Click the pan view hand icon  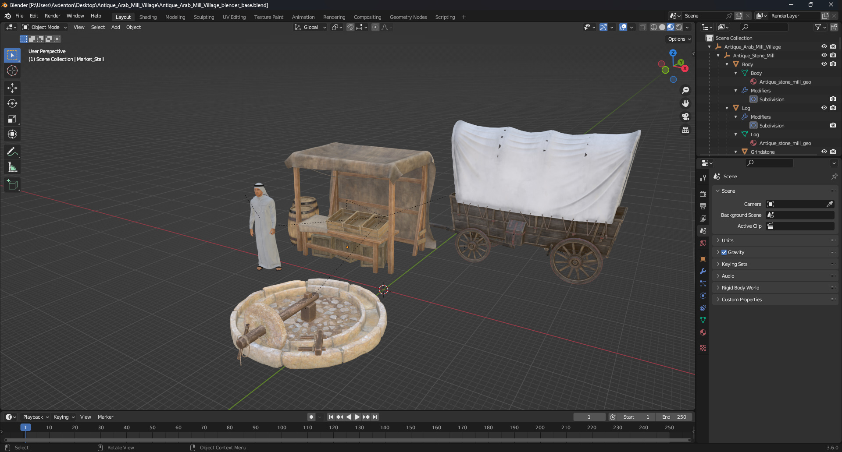coord(685,103)
